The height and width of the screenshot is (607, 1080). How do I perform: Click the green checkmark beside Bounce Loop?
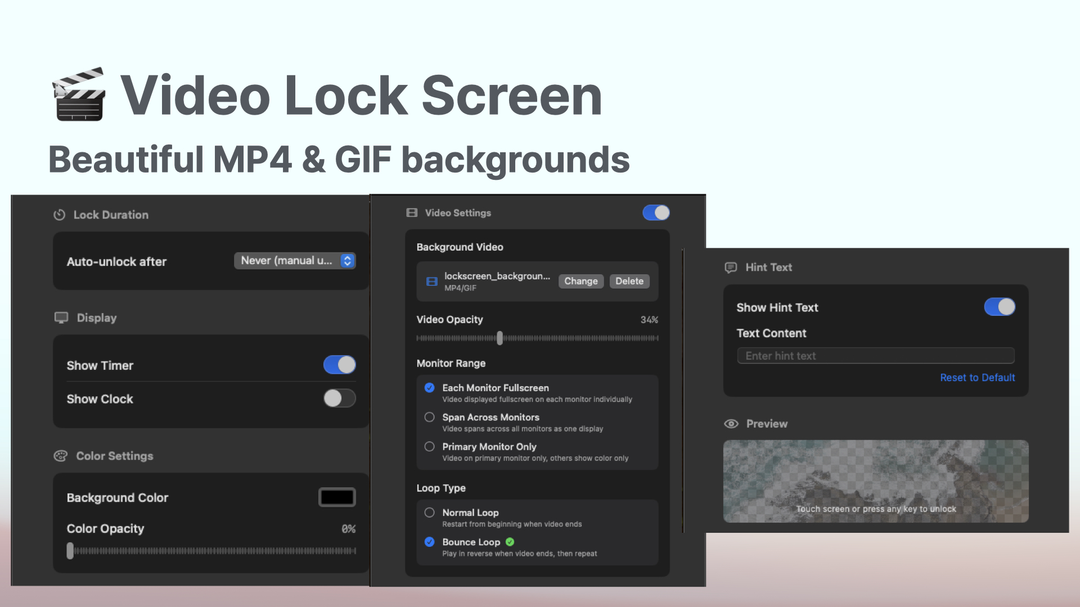pos(510,542)
